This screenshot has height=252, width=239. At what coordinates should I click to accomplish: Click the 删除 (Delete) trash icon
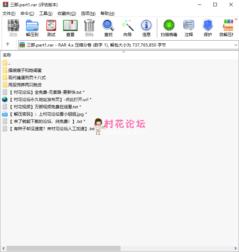(89, 28)
